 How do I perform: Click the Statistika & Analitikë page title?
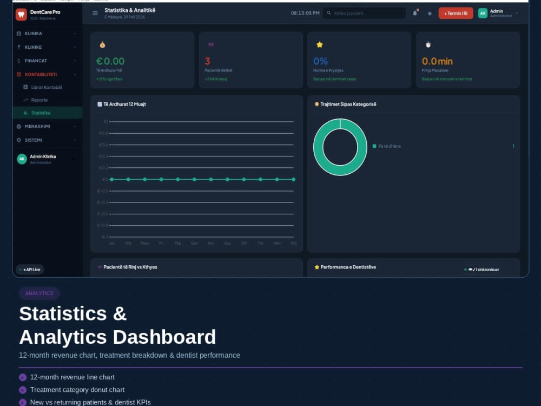pos(130,10)
